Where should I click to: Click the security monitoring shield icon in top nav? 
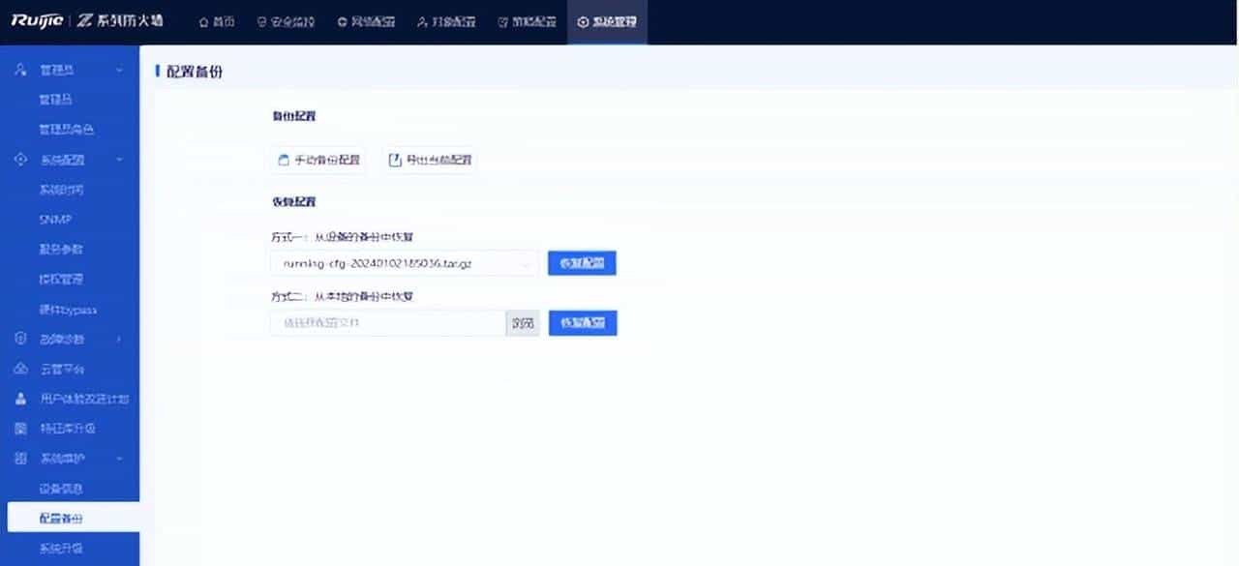coord(262,21)
